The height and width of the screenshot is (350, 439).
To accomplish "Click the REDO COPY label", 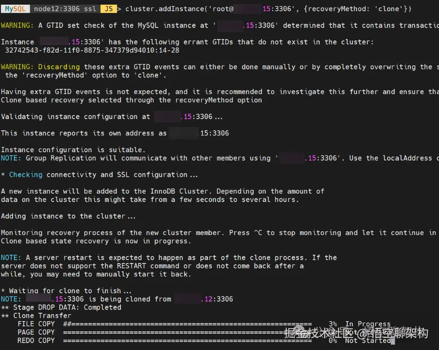I will click(36, 341).
